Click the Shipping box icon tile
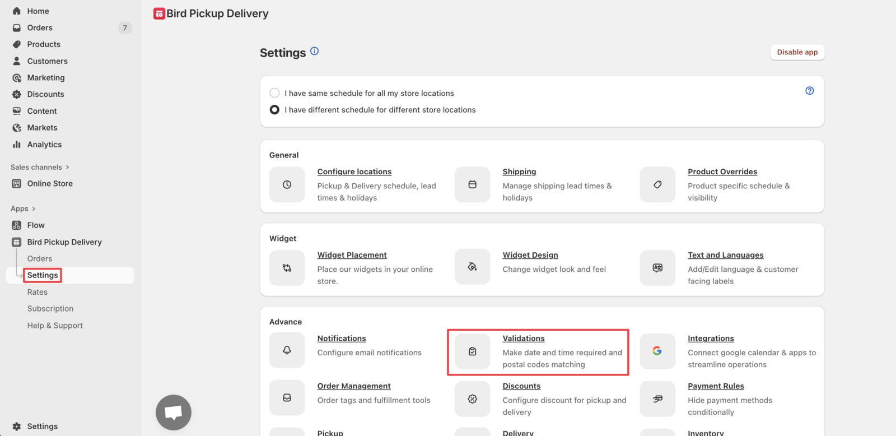 coord(472,184)
